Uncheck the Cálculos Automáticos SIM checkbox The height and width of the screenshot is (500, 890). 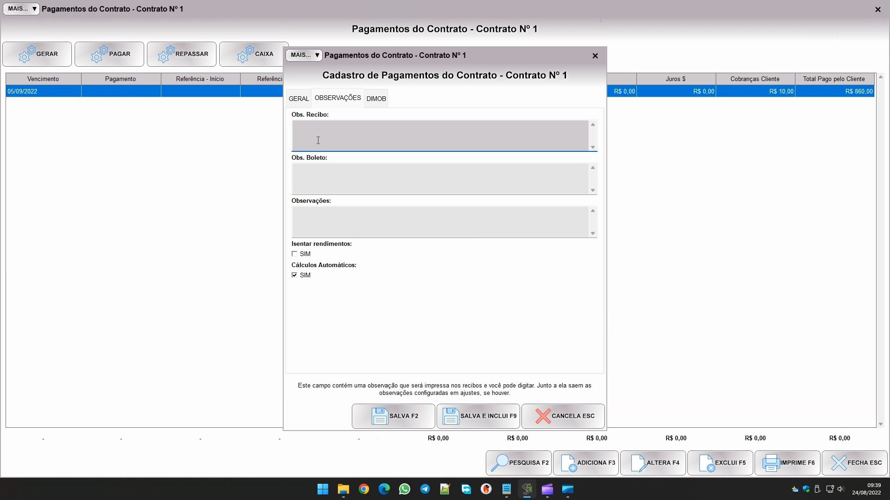point(294,275)
